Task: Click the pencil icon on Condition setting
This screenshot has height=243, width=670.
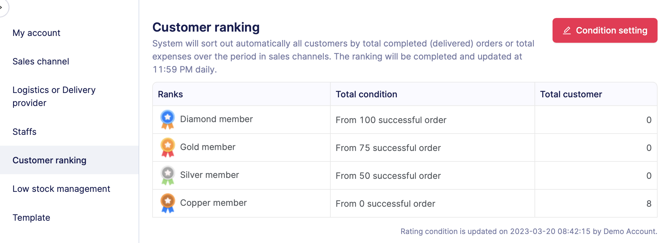Action: point(567,30)
